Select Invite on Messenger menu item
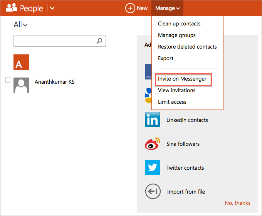The width and height of the screenshot is (262, 216). (x=182, y=79)
